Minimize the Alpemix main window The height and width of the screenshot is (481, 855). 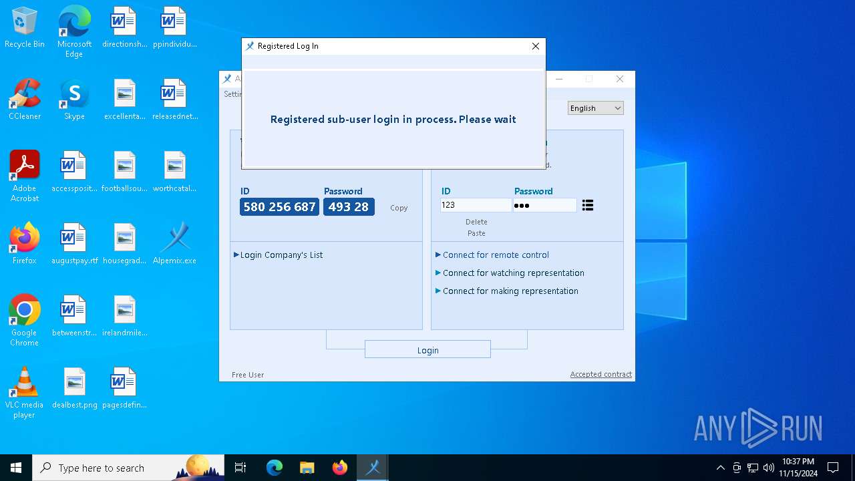click(559, 79)
